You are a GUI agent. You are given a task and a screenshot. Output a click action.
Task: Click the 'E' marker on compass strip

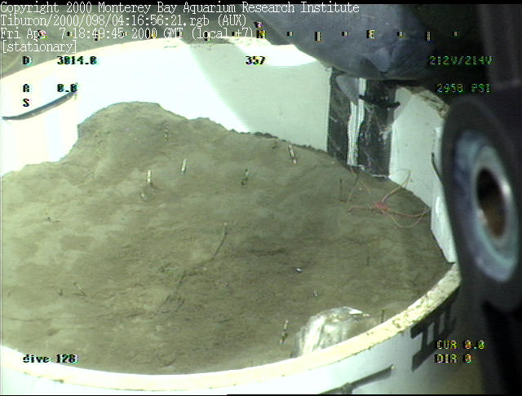click(x=370, y=34)
